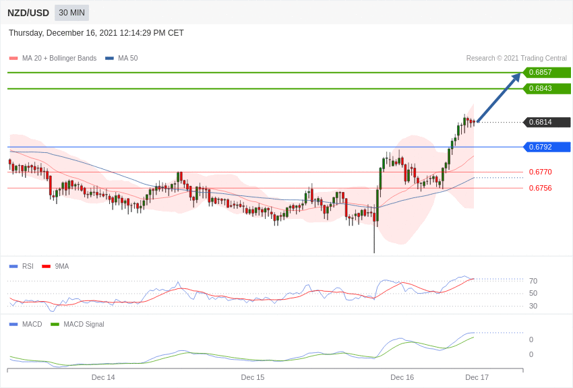Click the blue RSI legend swatch
573x388 pixels.
(13, 267)
